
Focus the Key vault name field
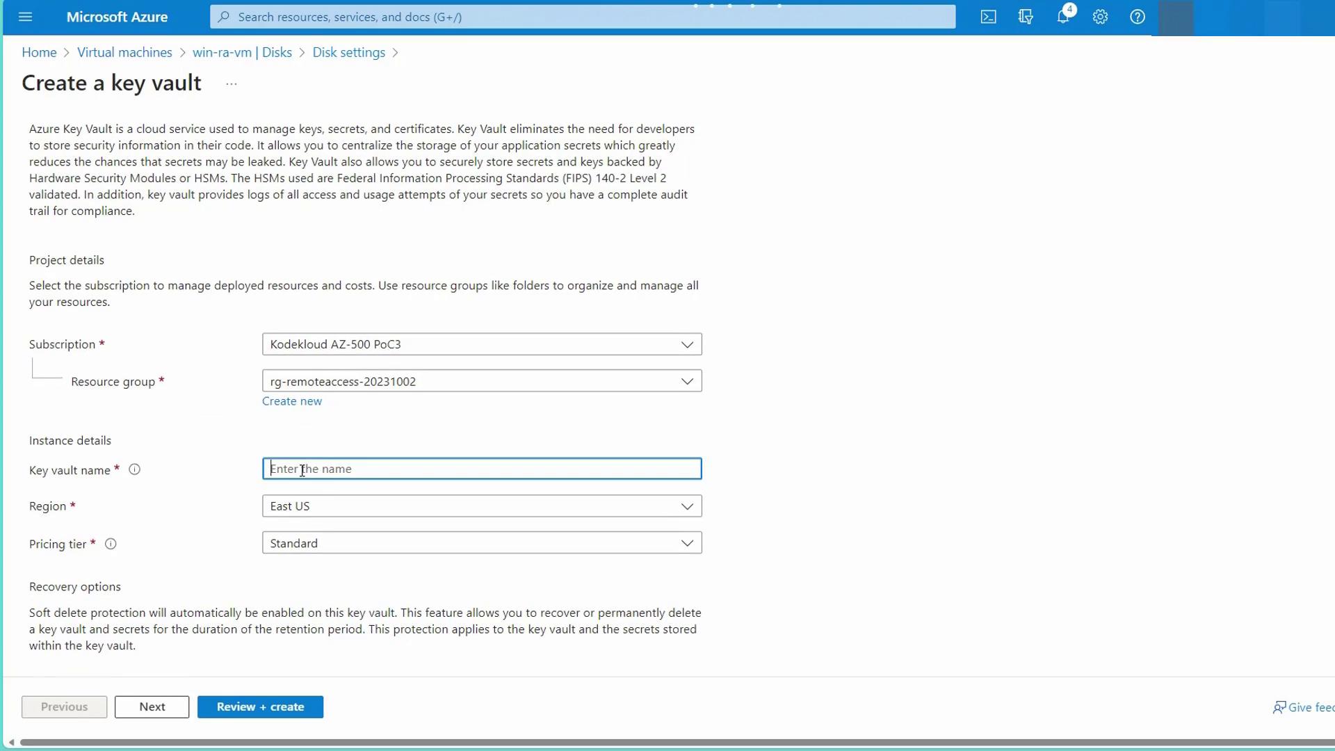tap(481, 469)
